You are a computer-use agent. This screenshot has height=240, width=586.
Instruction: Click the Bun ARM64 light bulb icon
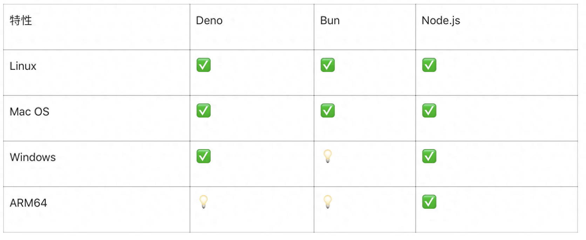click(328, 202)
